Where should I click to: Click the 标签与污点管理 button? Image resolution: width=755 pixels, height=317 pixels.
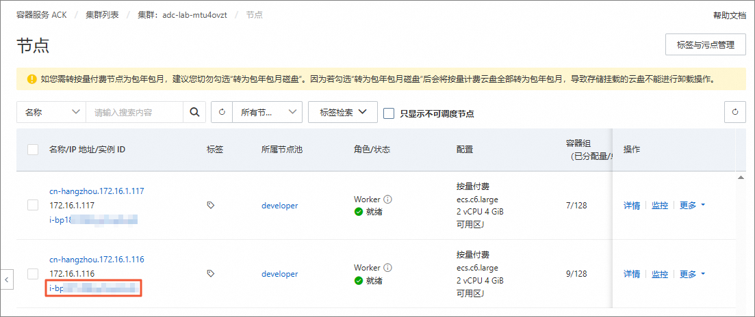(x=706, y=45)
